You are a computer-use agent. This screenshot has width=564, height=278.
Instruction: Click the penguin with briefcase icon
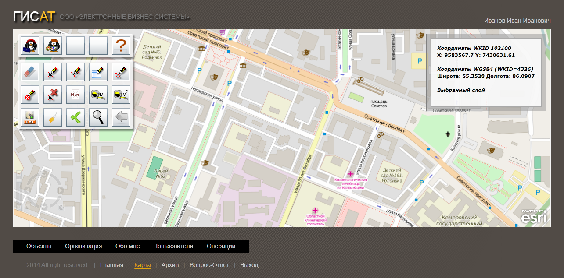pos(30,45)
